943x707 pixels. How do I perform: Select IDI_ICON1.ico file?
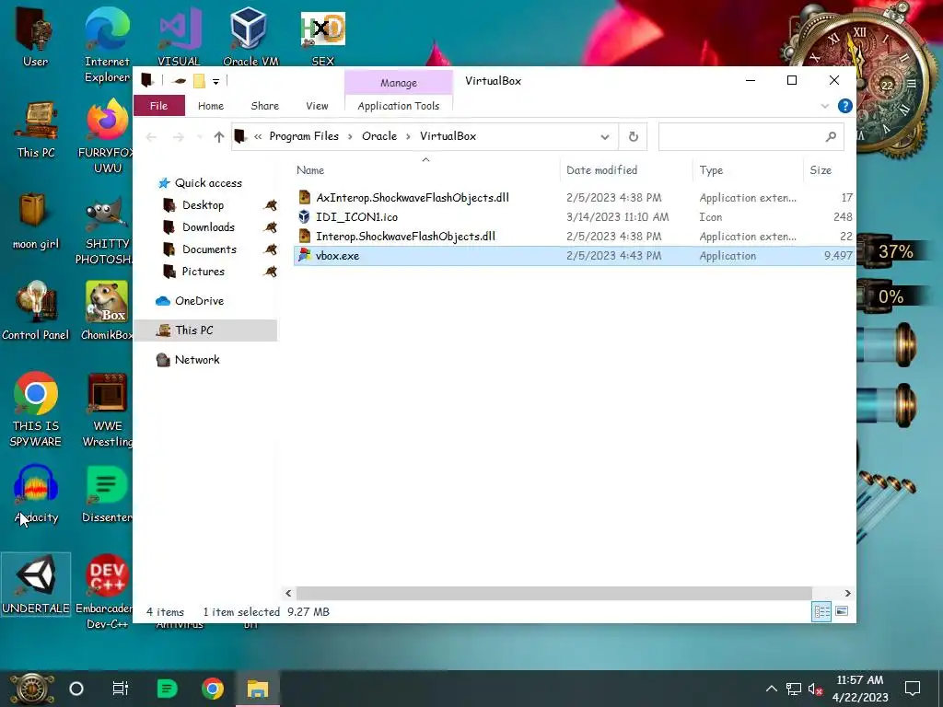575,217
